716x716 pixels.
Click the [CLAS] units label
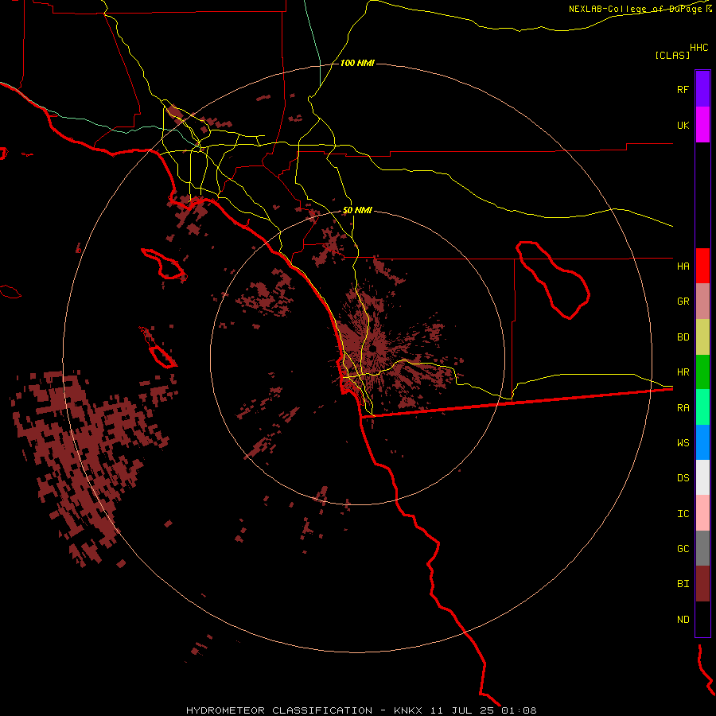(672, 55)
